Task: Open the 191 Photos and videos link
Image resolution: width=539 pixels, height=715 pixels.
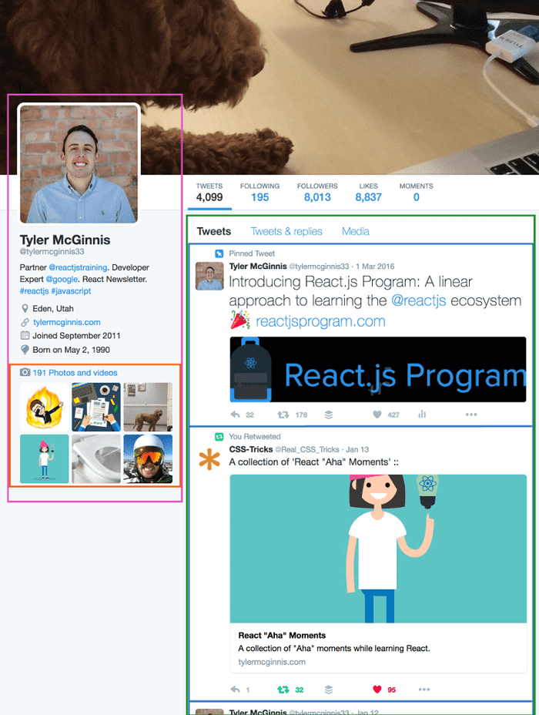Action: 75,373
